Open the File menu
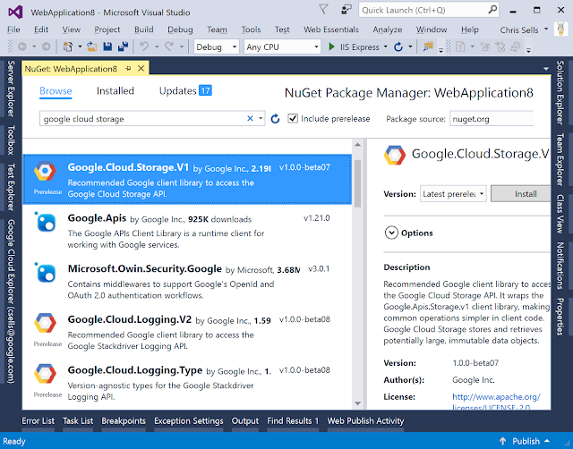The height and width of the screenshot is (449, 573). click(x=13, y=30)
